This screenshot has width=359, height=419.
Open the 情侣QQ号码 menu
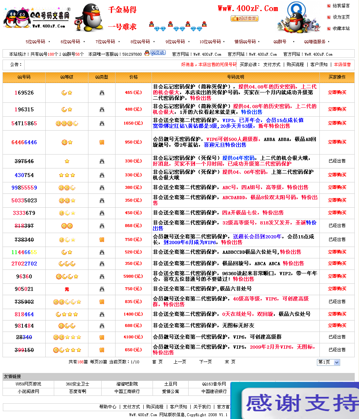tap(245, 42)
